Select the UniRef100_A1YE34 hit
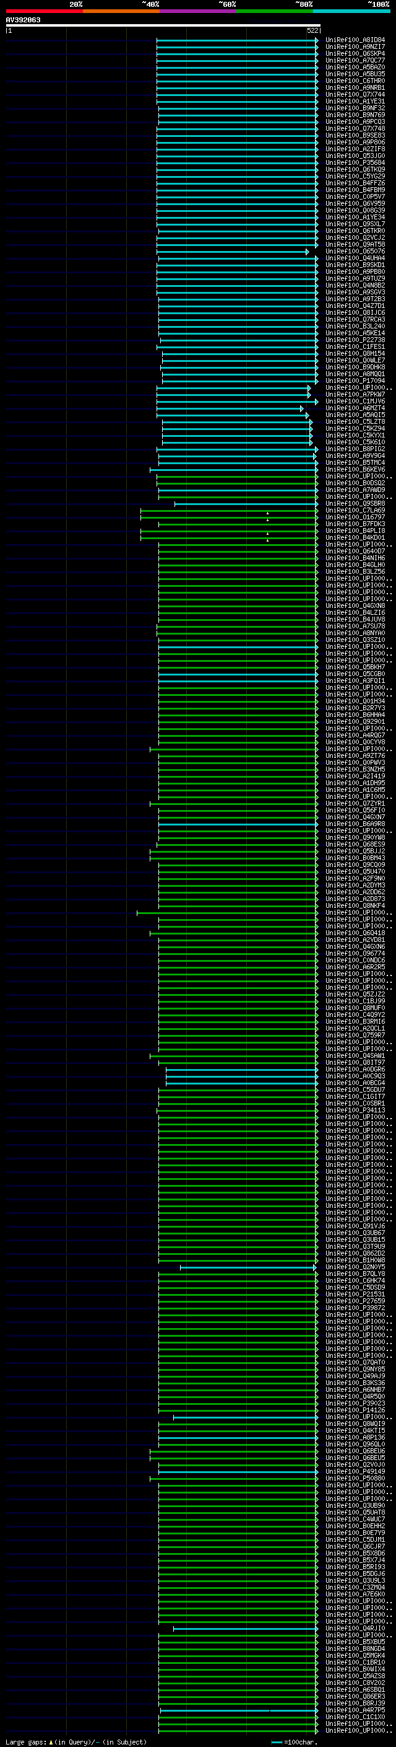This screenshot has height=1747, width=396. (x=355, y=217)
